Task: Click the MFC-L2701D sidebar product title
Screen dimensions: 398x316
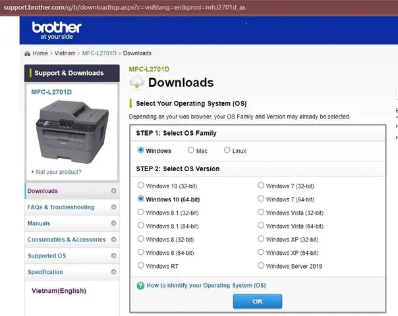Action: pyautogui.click(x=51, y=92)
